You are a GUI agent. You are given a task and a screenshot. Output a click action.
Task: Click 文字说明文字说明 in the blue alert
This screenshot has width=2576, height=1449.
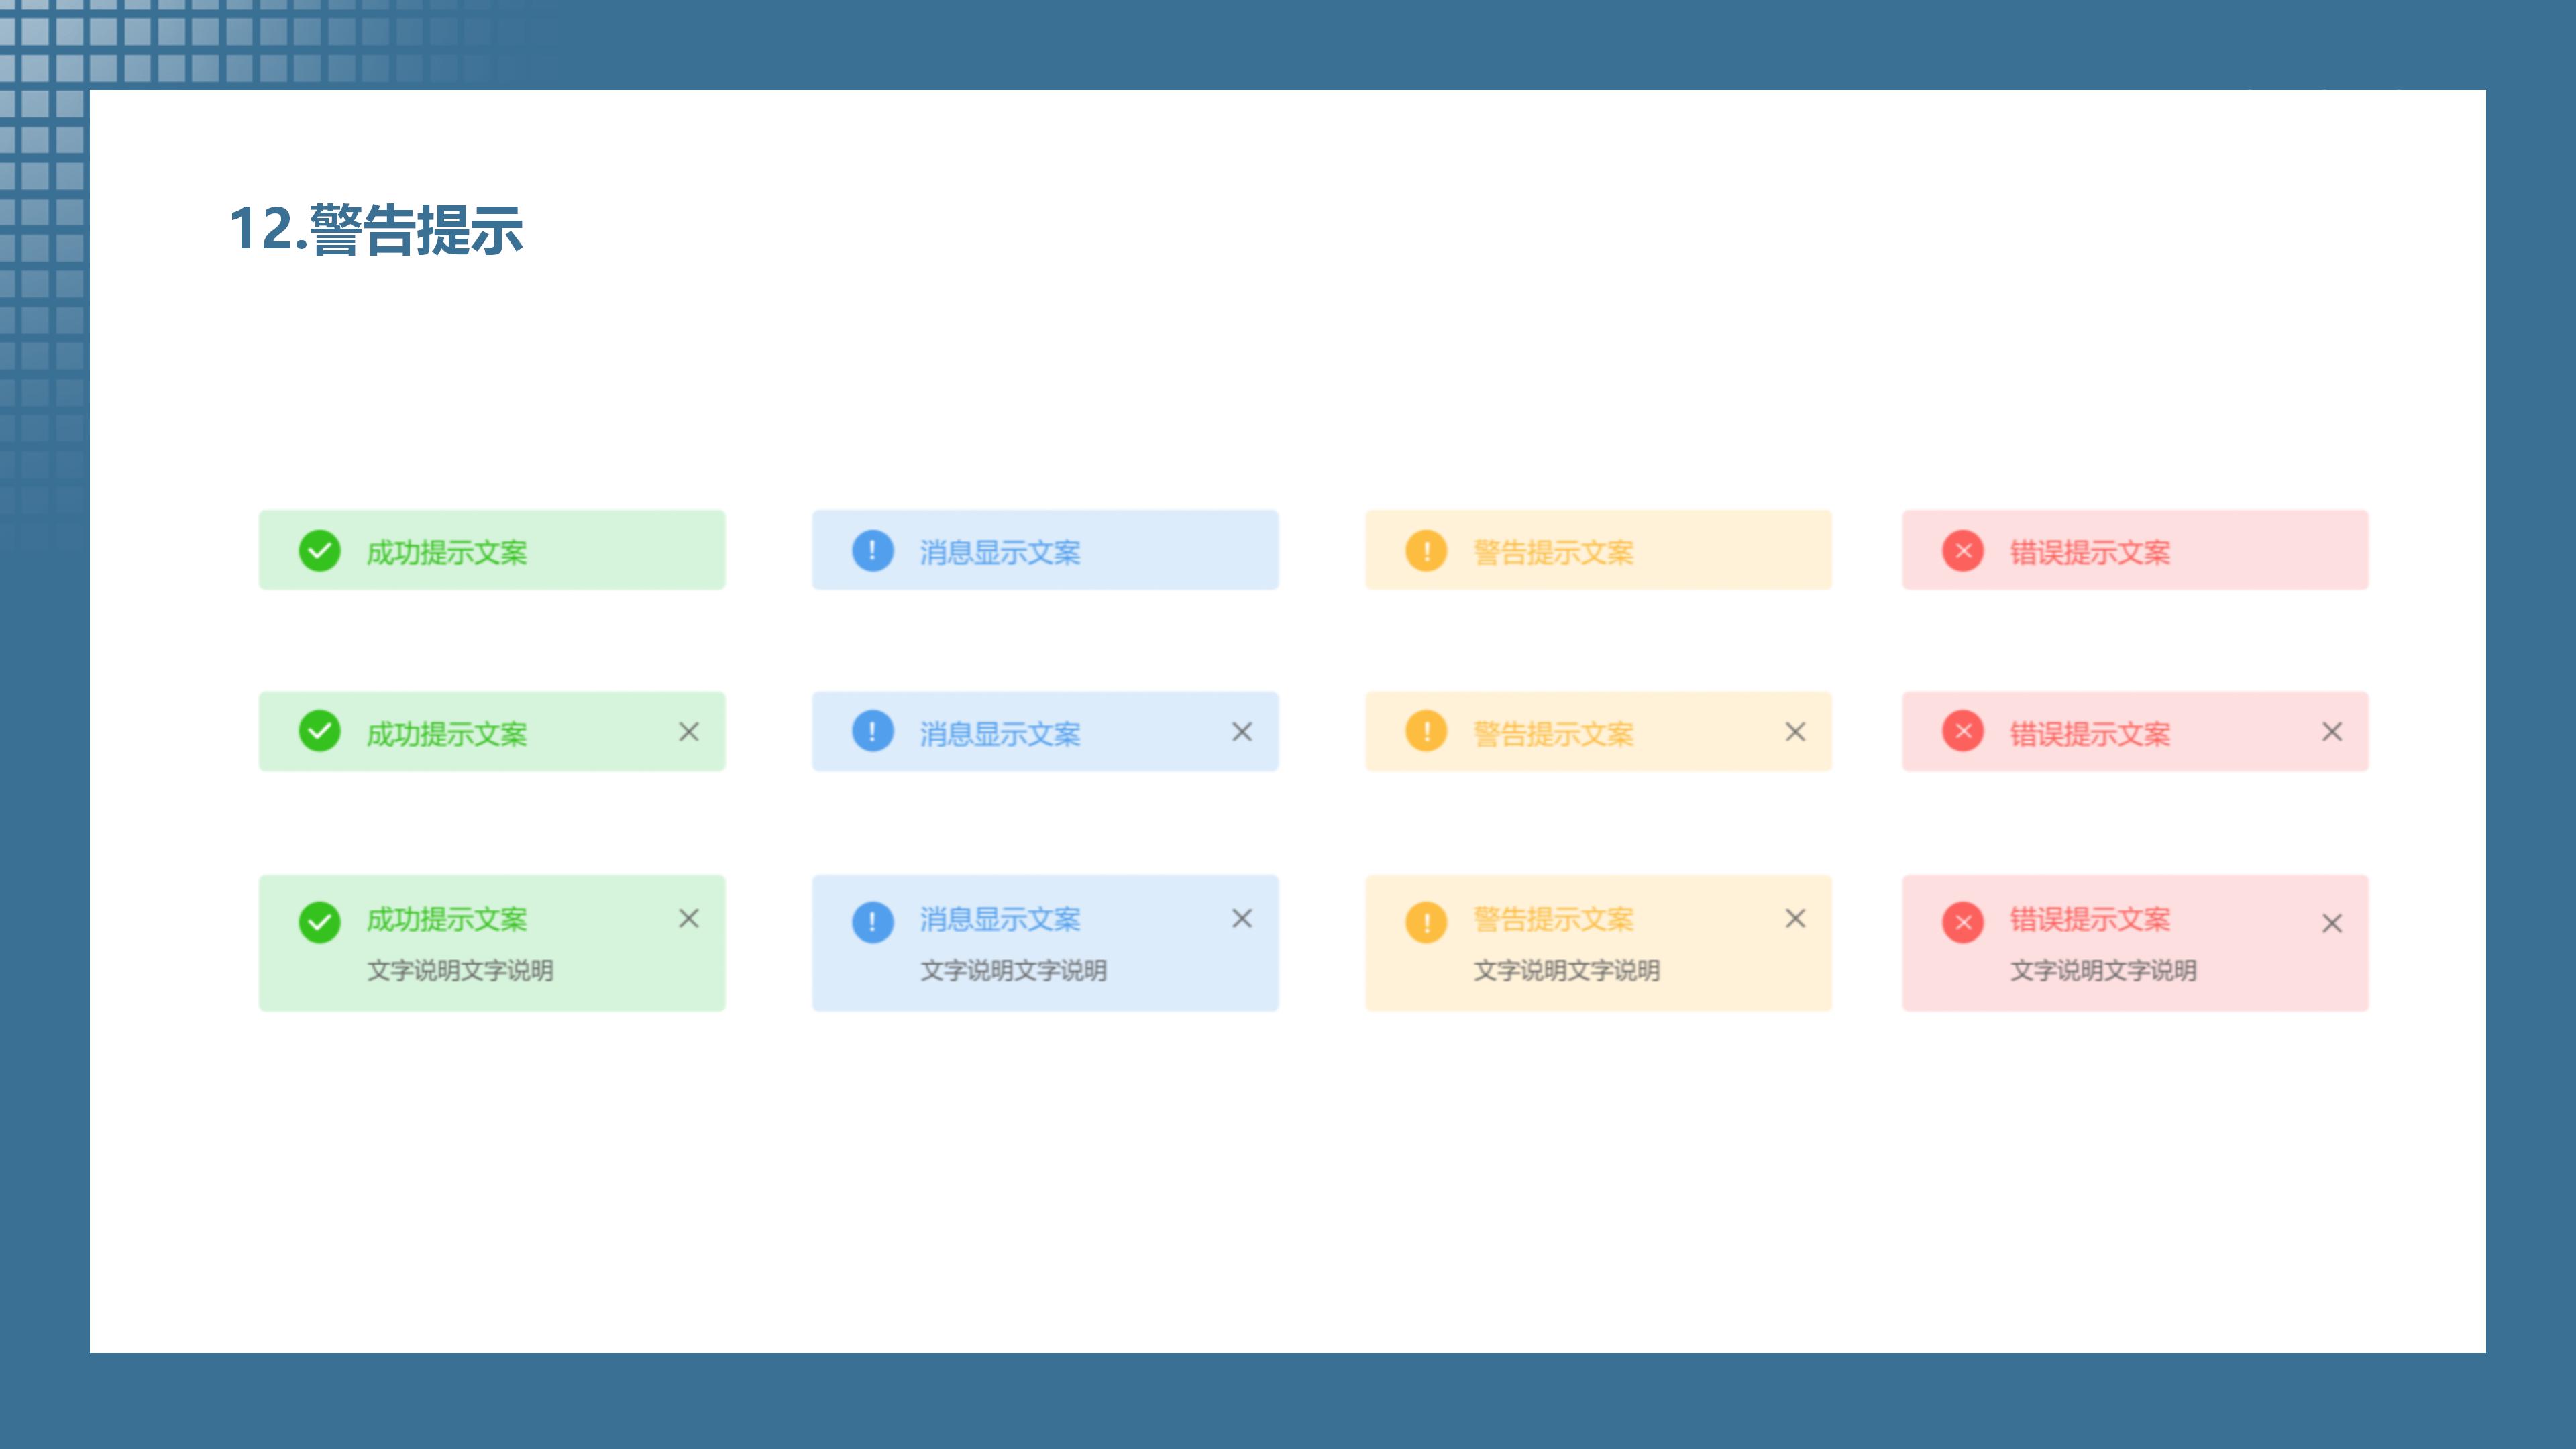(x=1013, y=970)
